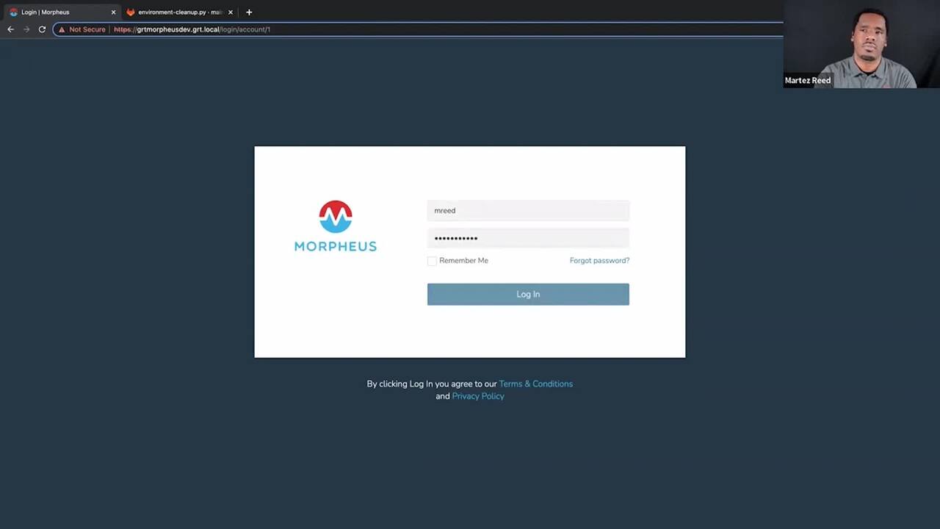Close the Login | Morpheus tab
This screenshot has height=529, width=940.
[x=113, y=12]
